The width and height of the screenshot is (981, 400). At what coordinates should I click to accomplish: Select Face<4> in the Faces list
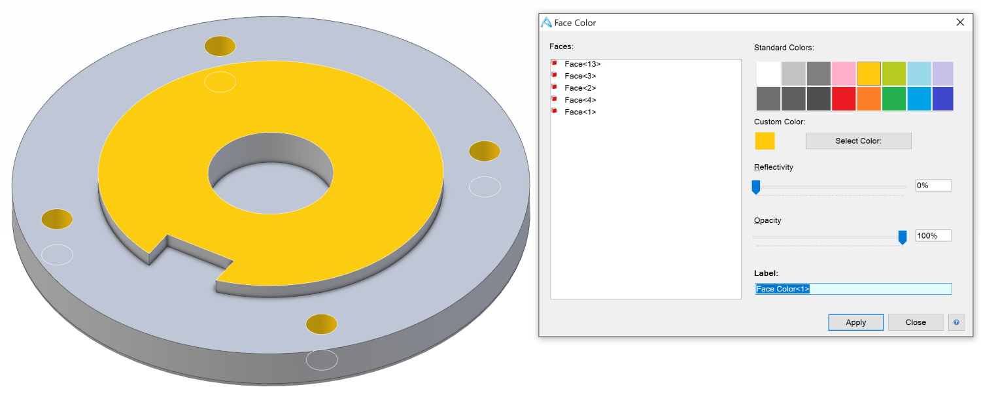point(580,100)
